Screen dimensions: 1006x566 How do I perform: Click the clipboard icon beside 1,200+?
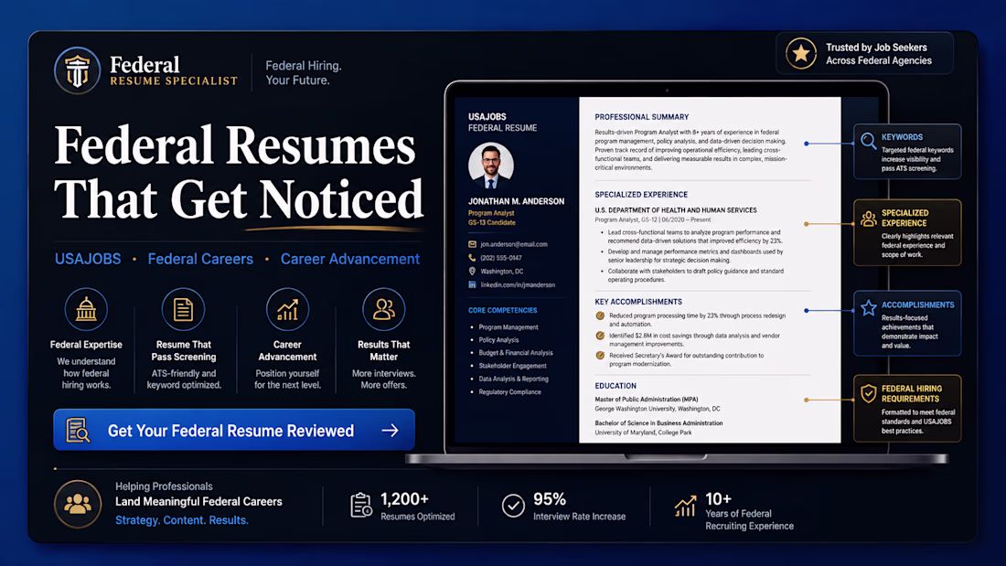[361, 505]
